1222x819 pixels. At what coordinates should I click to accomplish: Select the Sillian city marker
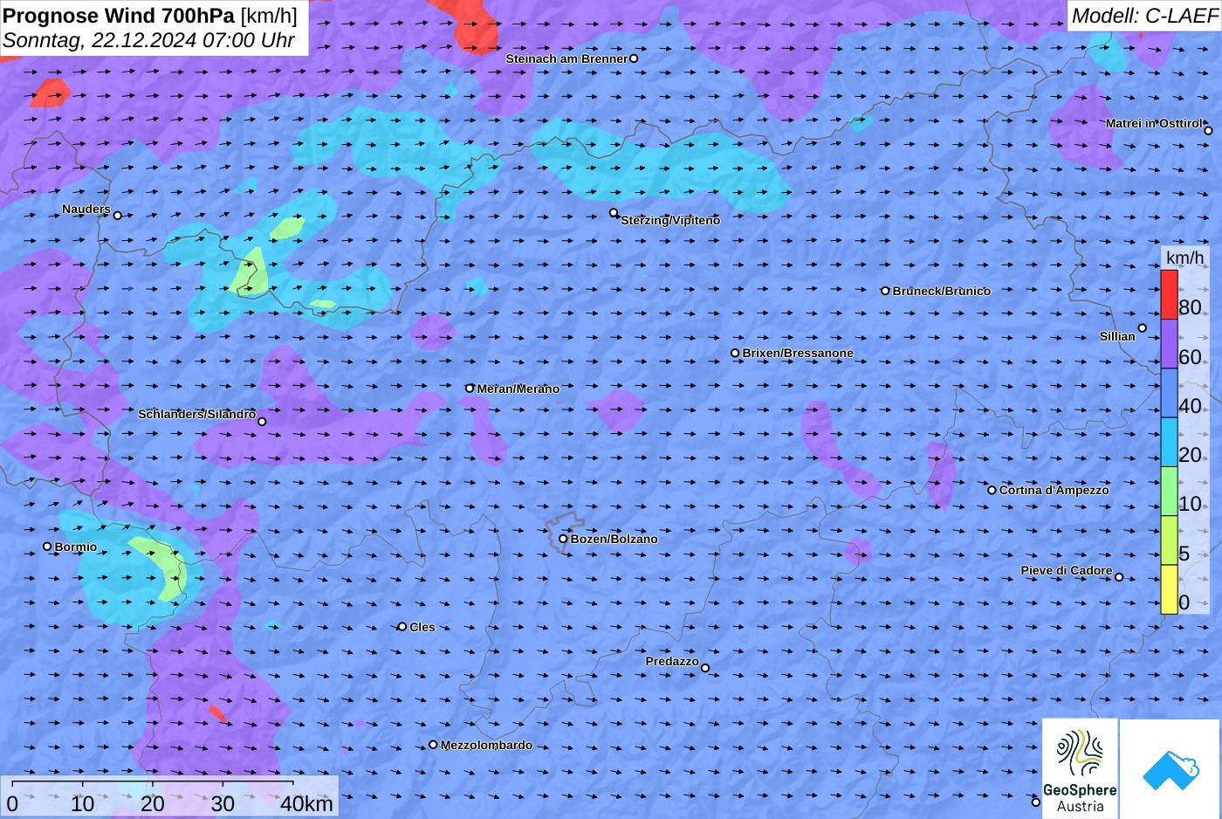(x=1142, y=328)
